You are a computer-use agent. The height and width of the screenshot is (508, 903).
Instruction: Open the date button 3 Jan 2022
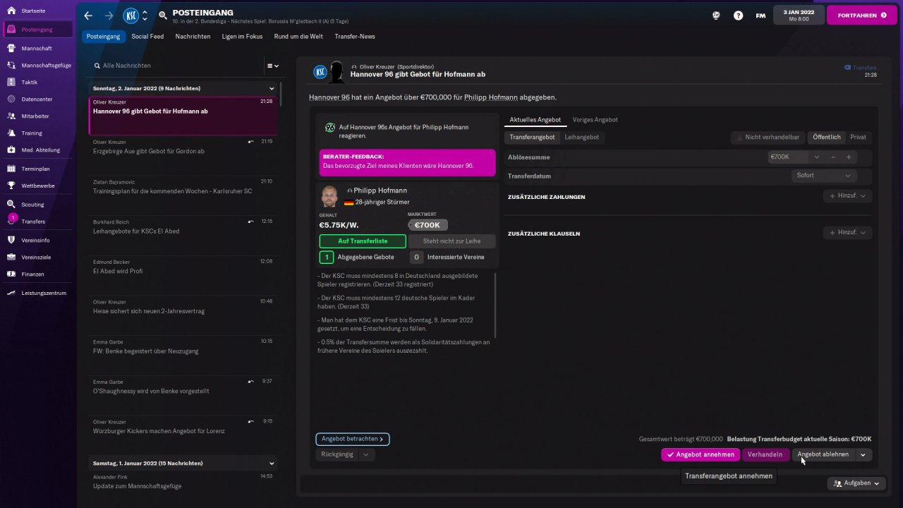coord(799,15)
